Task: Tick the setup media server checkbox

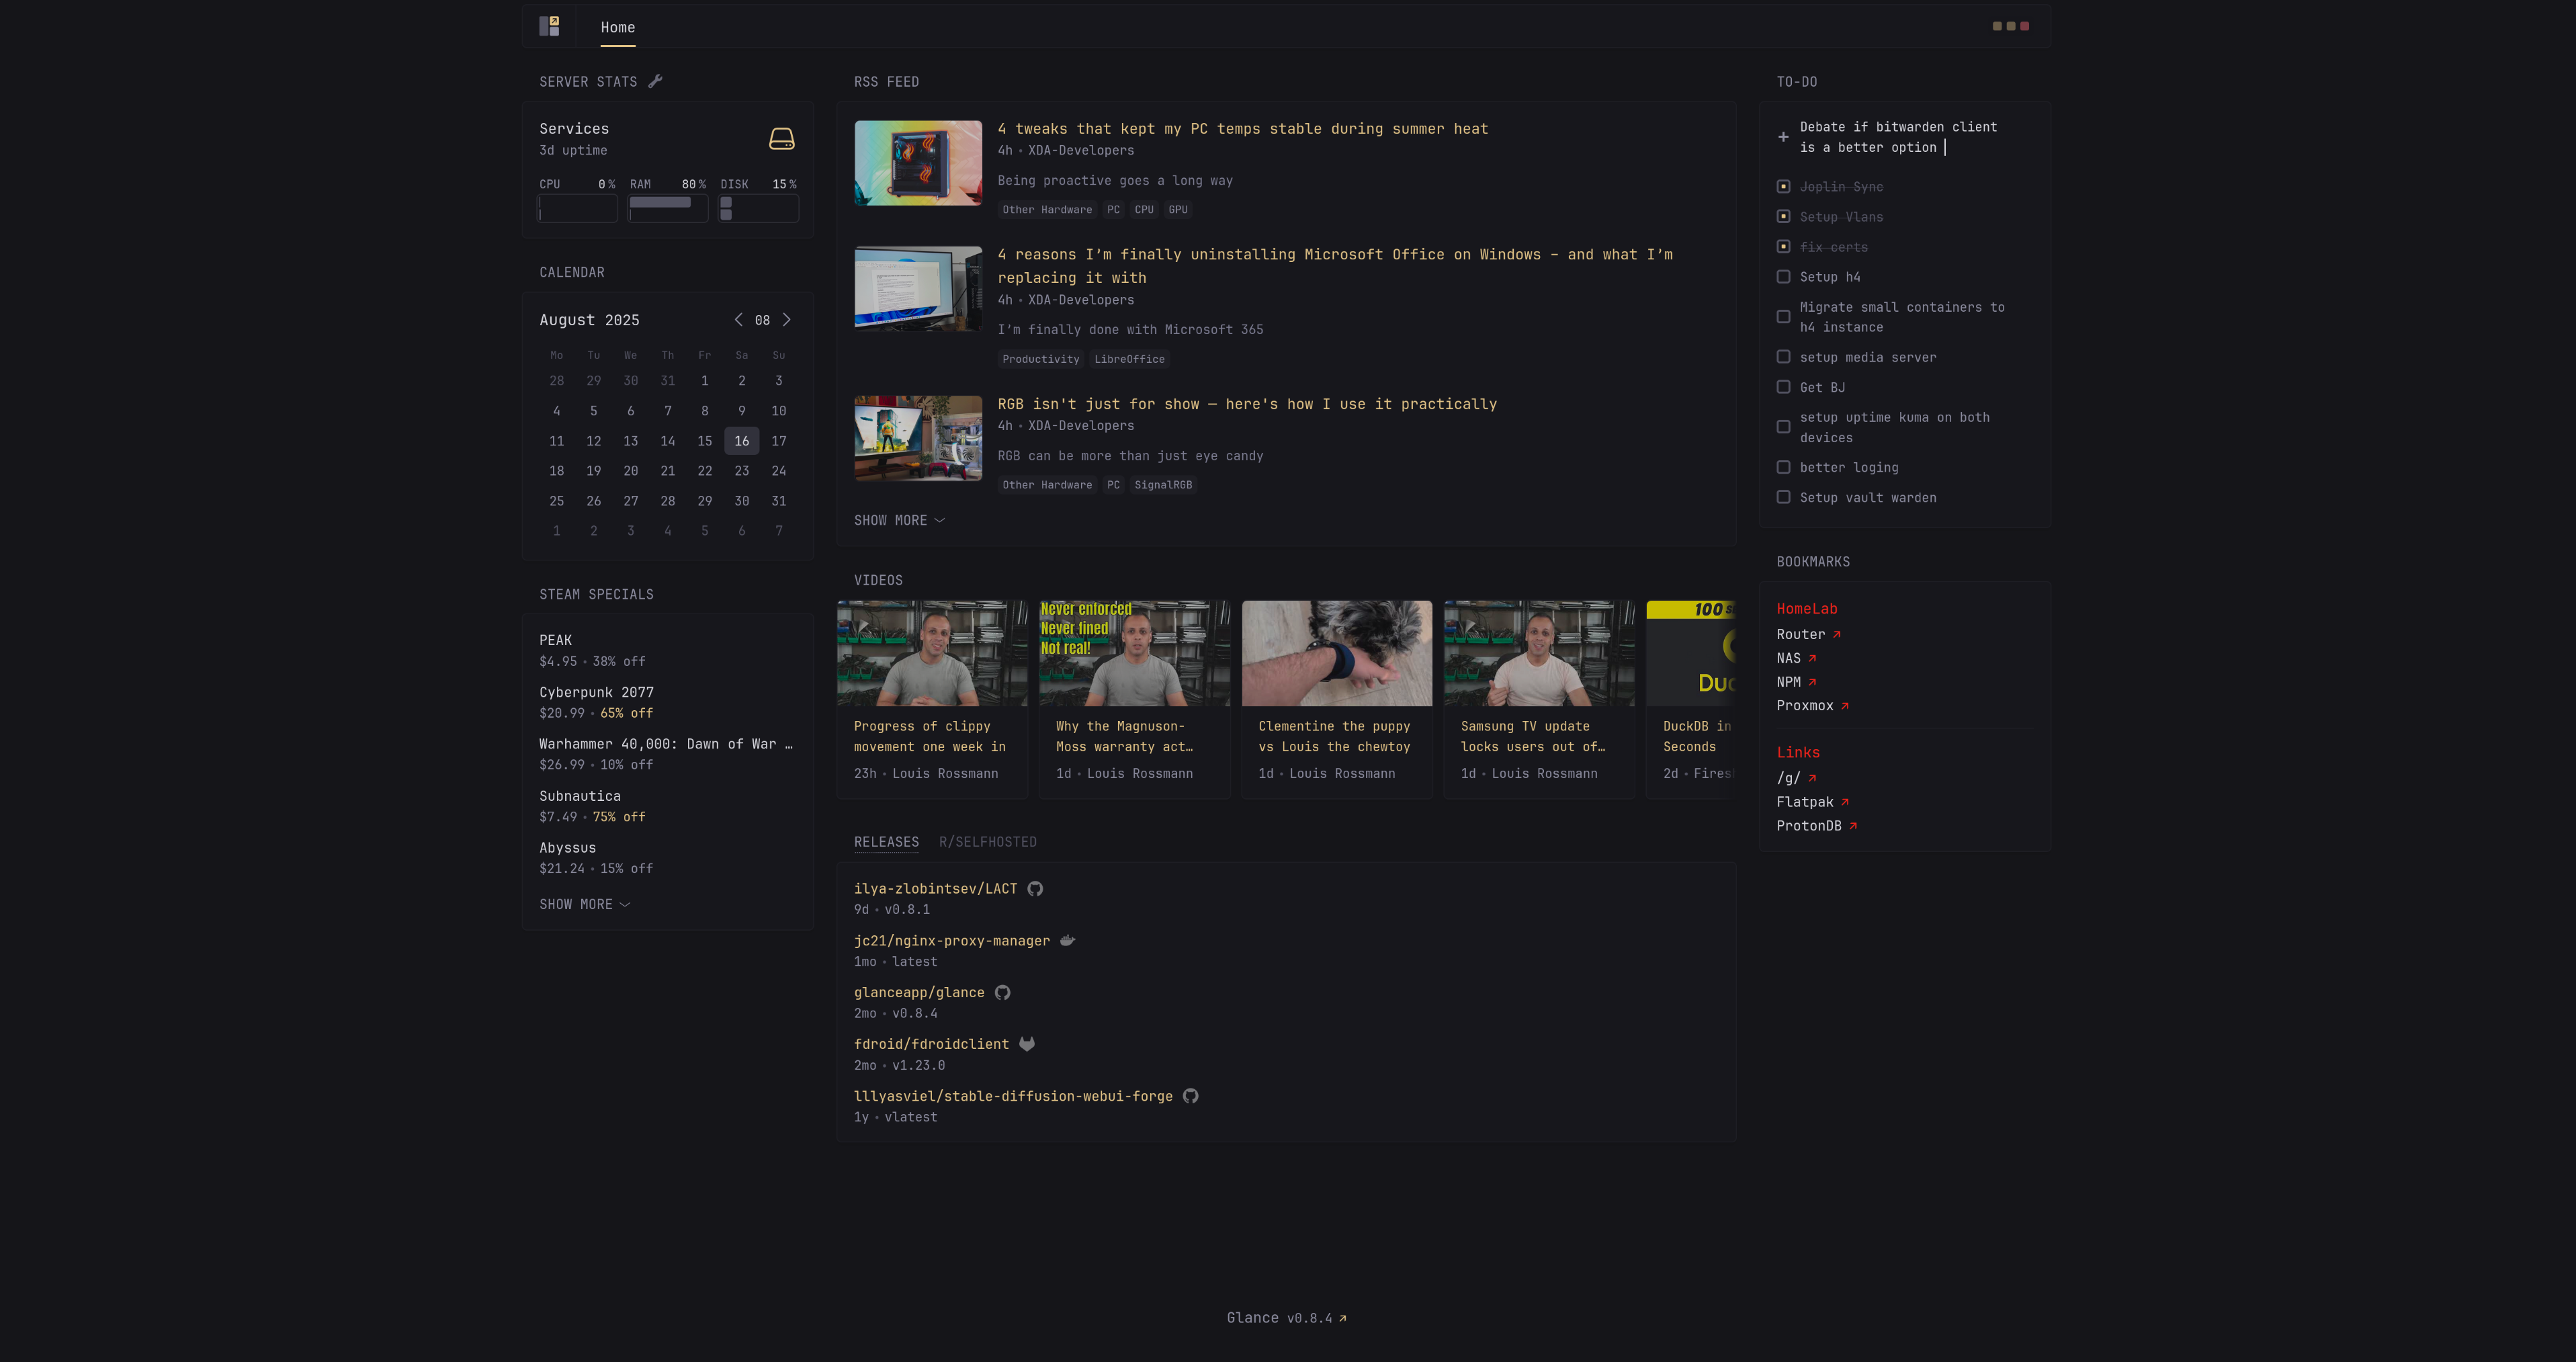Action: [x=1783, y=357]
